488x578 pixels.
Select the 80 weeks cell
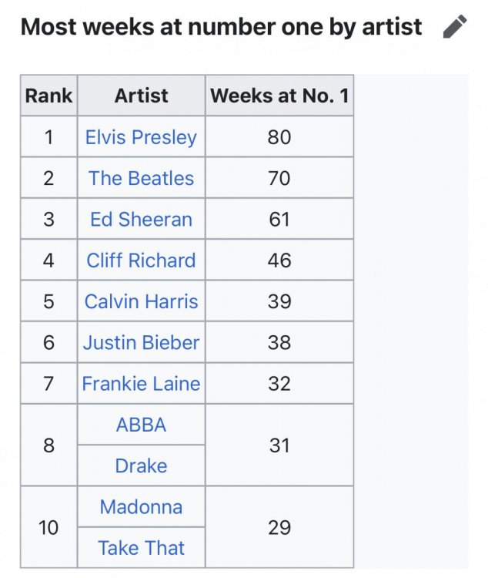point(279,136)
